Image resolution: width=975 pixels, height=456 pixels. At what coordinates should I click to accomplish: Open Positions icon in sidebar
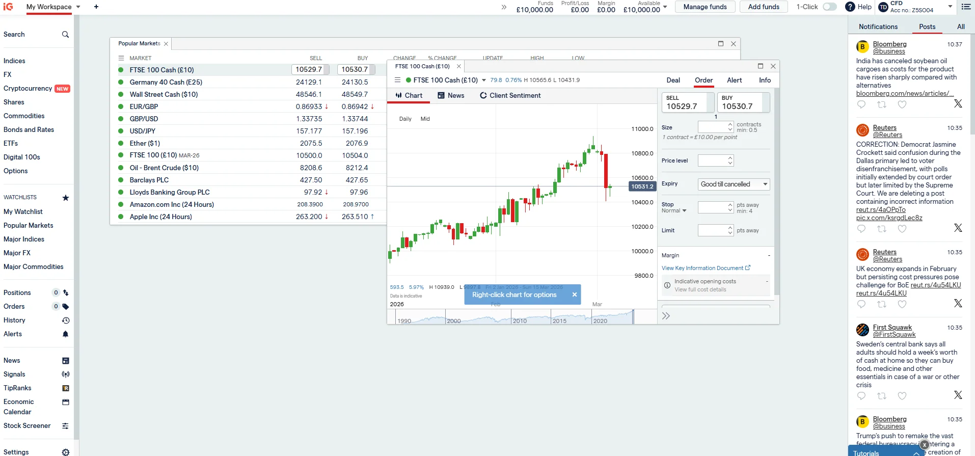pos(66,293)
